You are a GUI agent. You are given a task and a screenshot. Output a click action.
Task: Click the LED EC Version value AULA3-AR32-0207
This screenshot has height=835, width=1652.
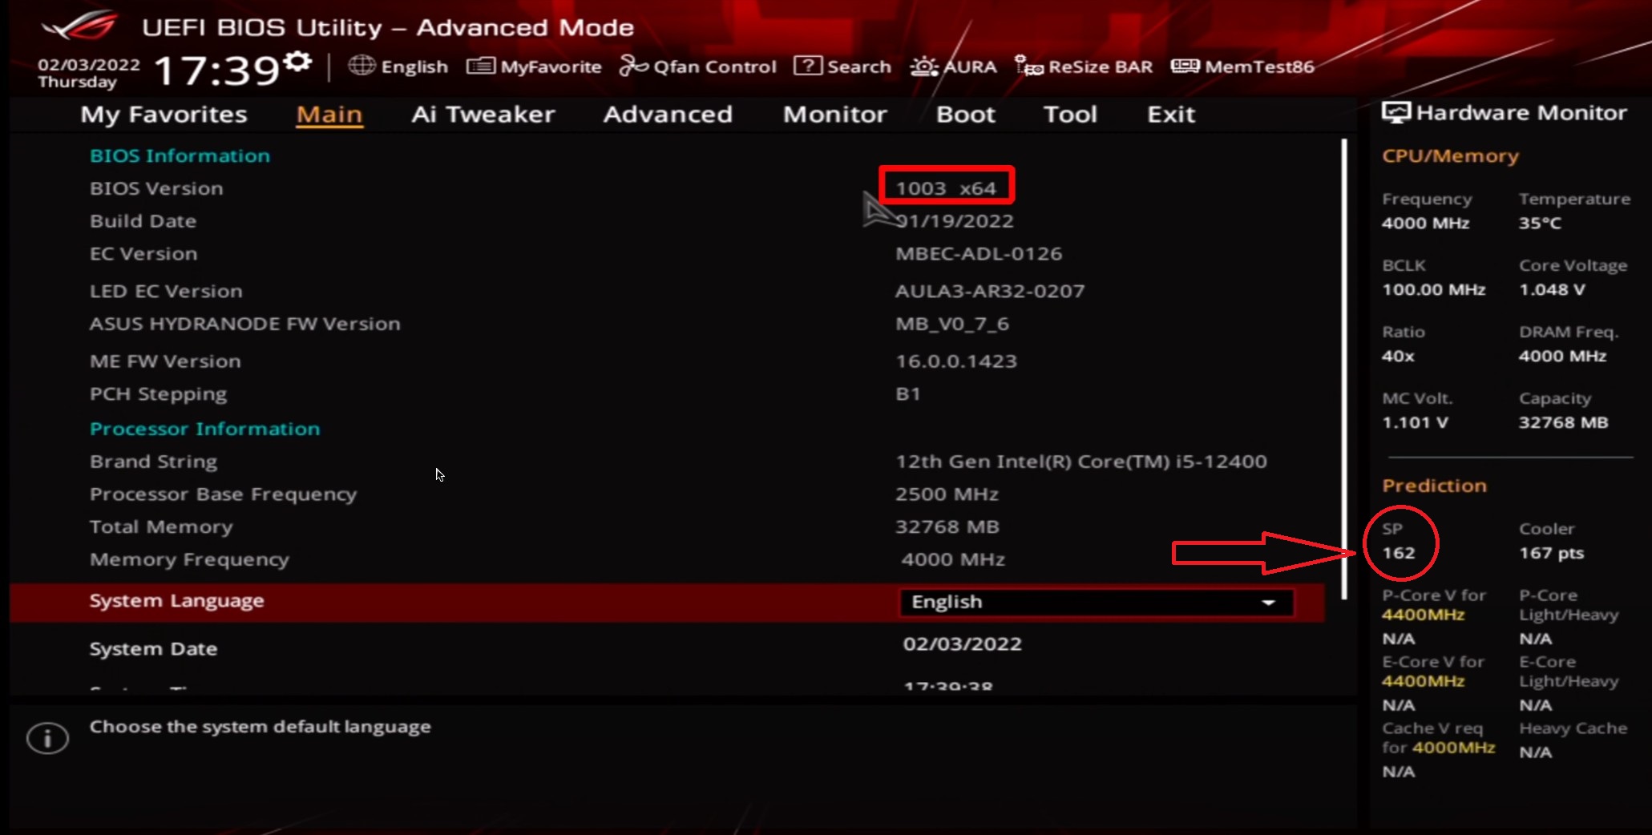pyautogui.click(x=990, y=292)
